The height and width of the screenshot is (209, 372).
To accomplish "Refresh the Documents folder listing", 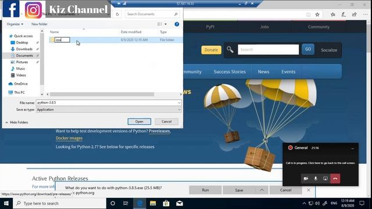I will click(x=117, y=14).
